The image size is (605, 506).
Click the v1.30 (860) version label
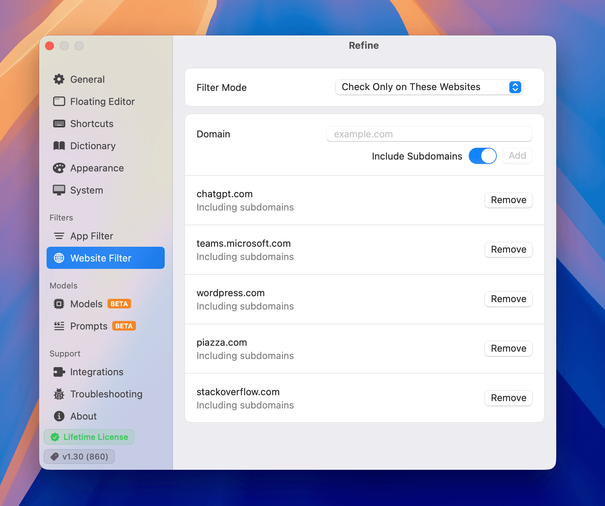click(85, 457)
